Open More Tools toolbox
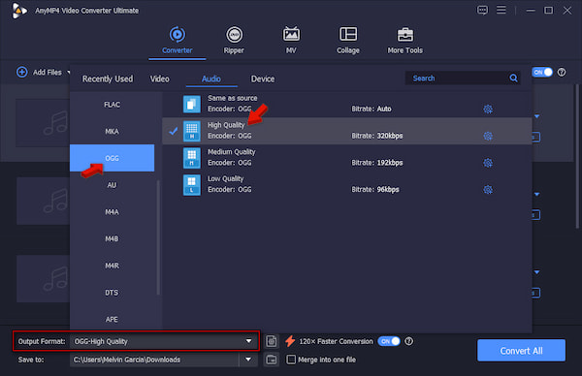 [404, 40]
